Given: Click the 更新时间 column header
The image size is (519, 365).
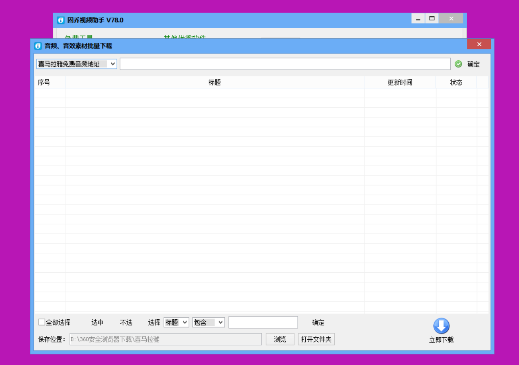Looking at the screenshot, I should [400, 82].
